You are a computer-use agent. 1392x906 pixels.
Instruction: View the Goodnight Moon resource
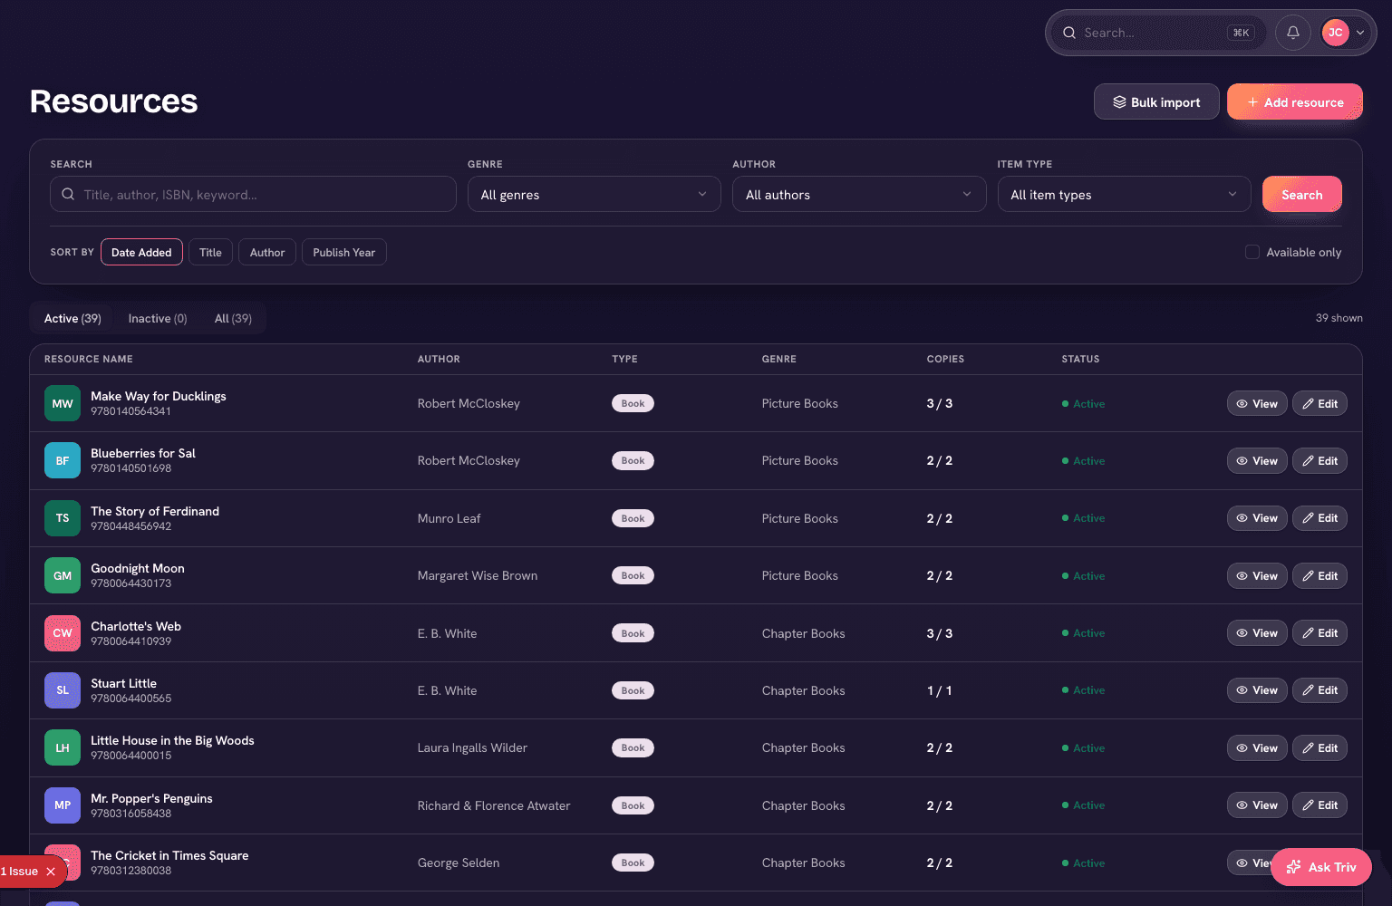[x=1257, y=575]
